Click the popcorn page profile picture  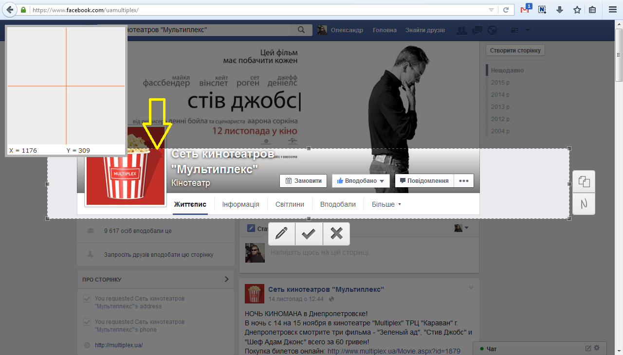tap(126, 166)
